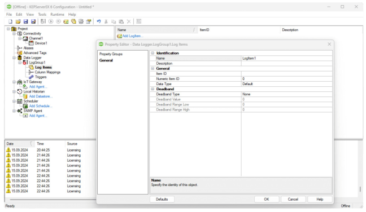
Task: Select General in Property Groups list
Action: (x=106, y=60)
